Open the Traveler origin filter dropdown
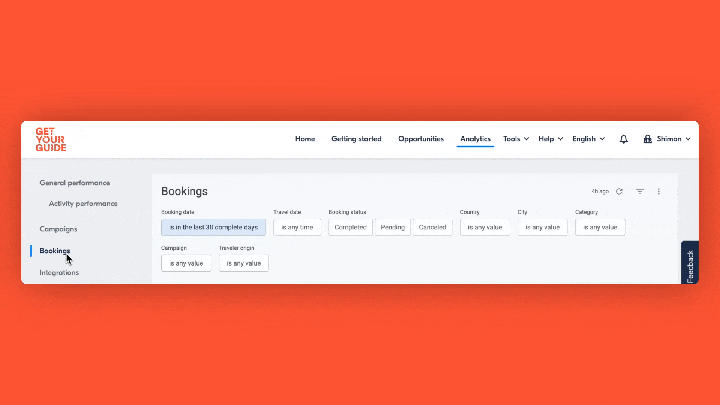720x405 pixels. (x=244, y=263)
